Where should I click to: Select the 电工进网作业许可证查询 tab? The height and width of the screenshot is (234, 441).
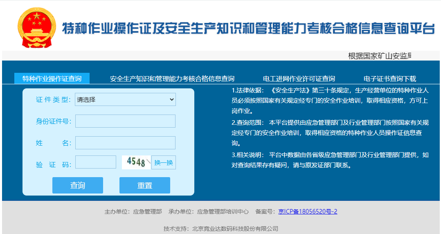[299, 79]
